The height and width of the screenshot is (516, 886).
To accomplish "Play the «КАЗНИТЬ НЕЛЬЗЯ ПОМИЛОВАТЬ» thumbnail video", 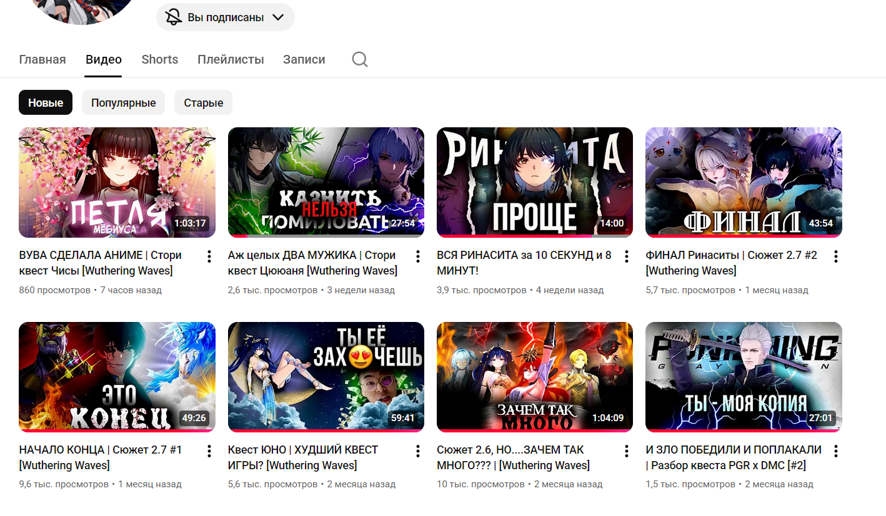I will point(326,182).
